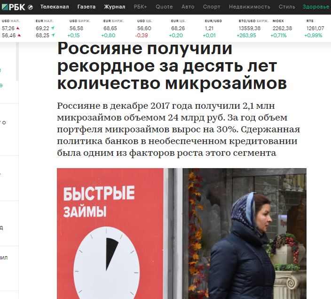331x299 pixels.
Task: Click the USD НАЛ. cash rate ticker
Action: [x=12, y=28]
